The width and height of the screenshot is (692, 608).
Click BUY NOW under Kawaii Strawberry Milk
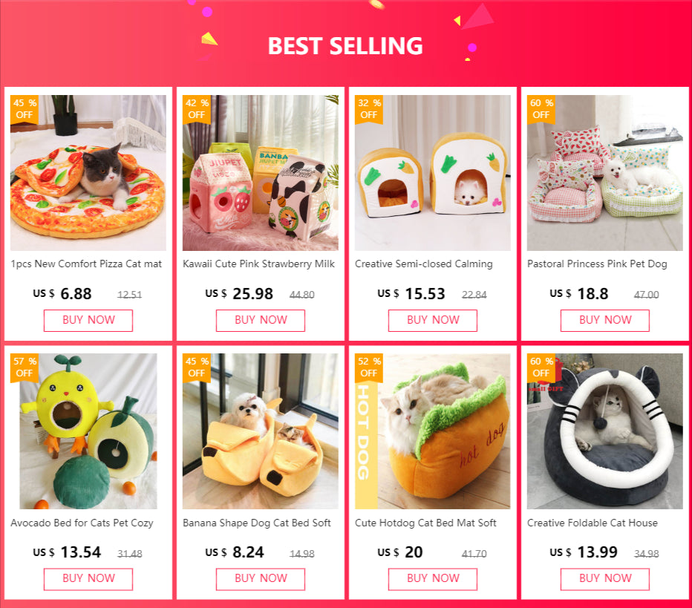coord(261,320)
